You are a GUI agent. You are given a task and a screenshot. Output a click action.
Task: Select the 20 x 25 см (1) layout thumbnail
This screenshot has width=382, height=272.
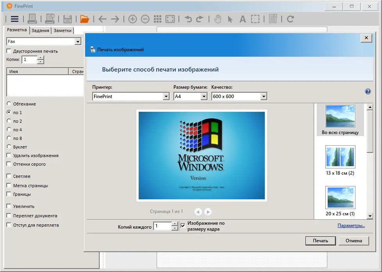(340, 201)
